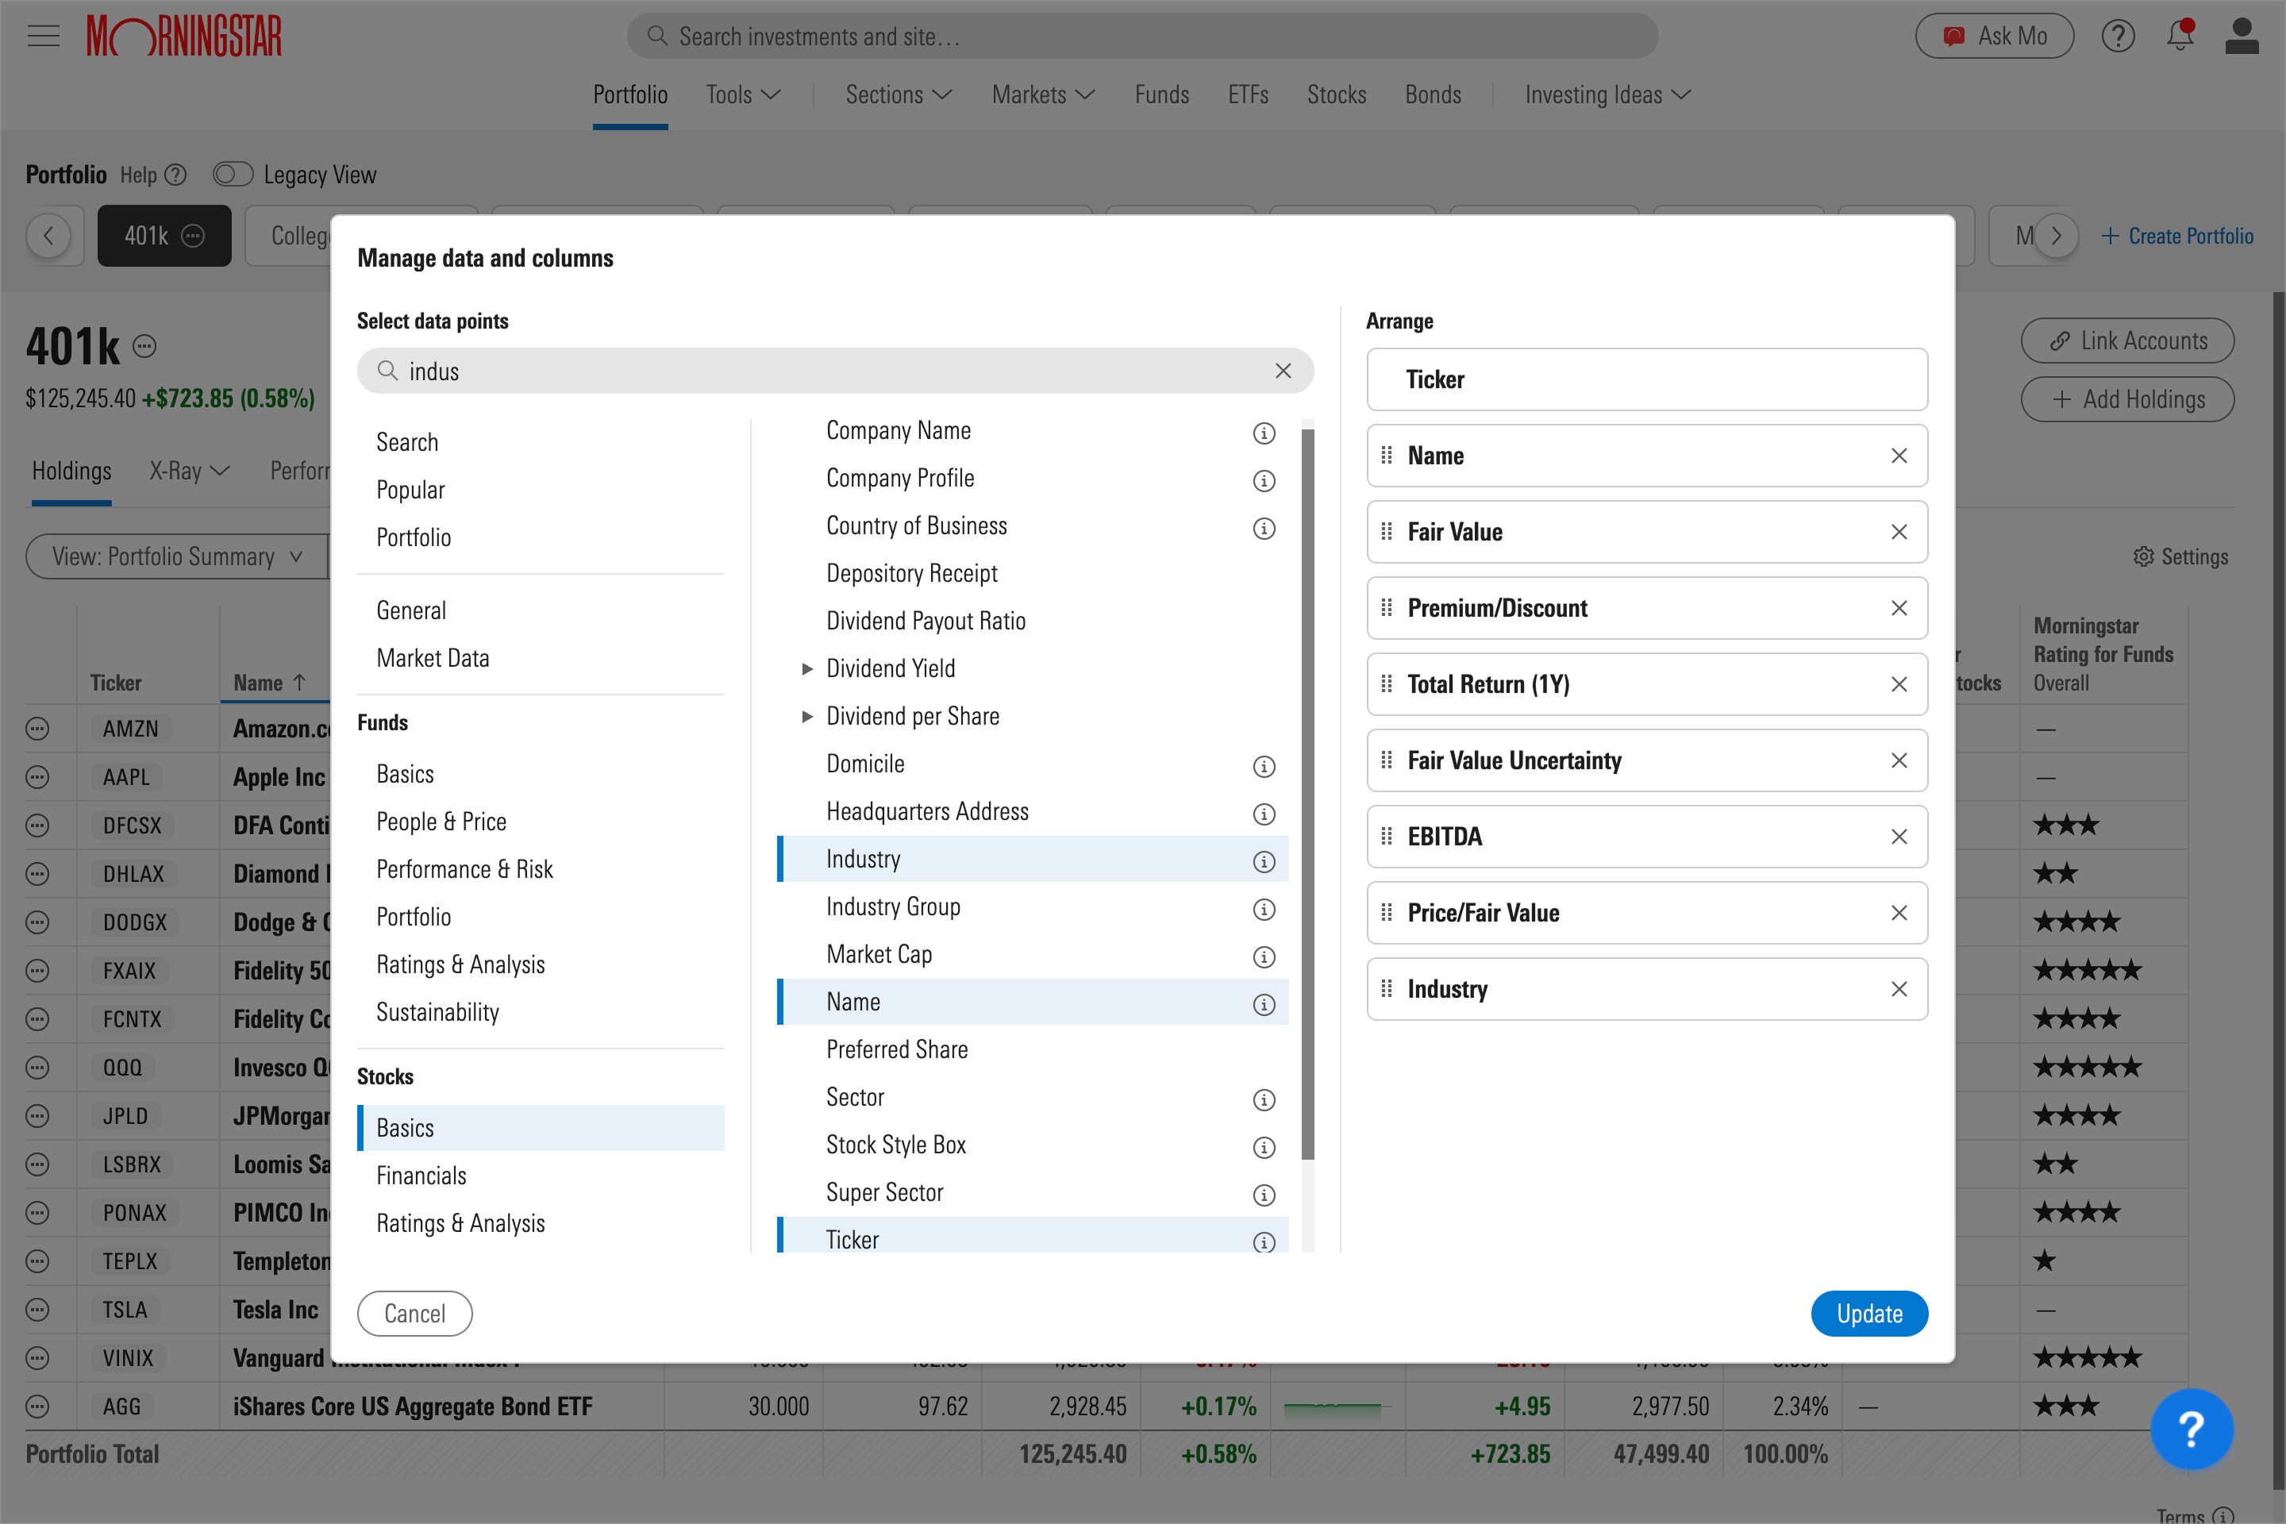Click Create Portfolio link
Image resolution: width=2286 pixels, height=1524 pixels.
[2177, 237]
